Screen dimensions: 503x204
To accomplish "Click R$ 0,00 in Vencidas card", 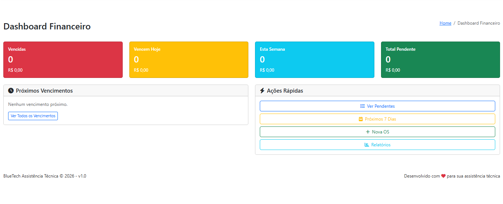I will coord(15,70).
